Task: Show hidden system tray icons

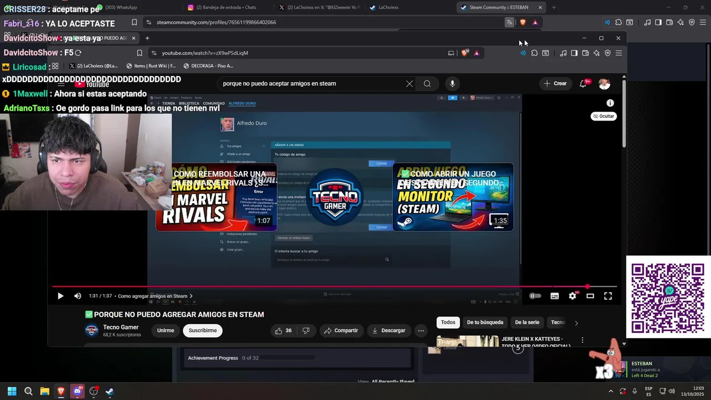Action: click(x=610, y=391)
